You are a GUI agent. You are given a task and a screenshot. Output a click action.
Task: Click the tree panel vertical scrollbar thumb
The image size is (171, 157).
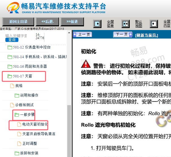pos(69,131)
